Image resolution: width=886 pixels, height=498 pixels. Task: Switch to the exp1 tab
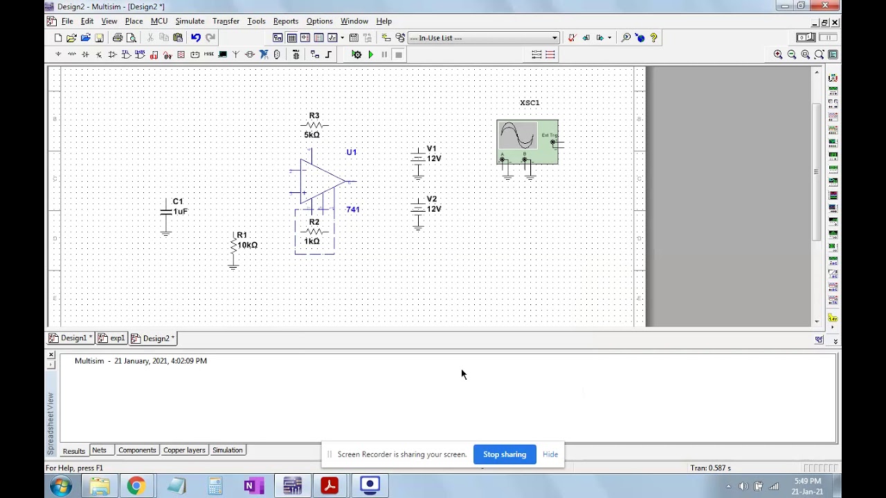point(111,338)
